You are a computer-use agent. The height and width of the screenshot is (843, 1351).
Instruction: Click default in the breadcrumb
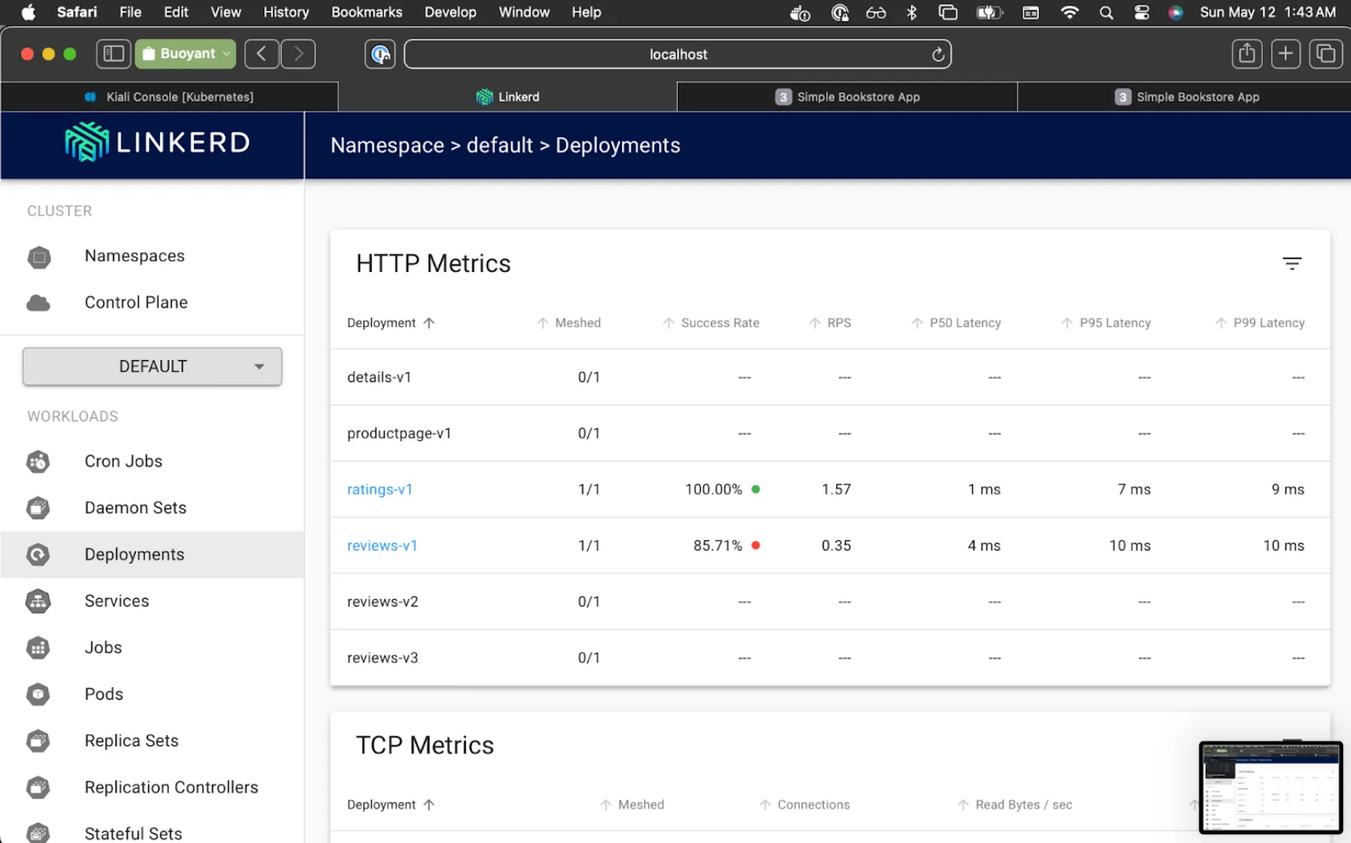coord(500,146)
